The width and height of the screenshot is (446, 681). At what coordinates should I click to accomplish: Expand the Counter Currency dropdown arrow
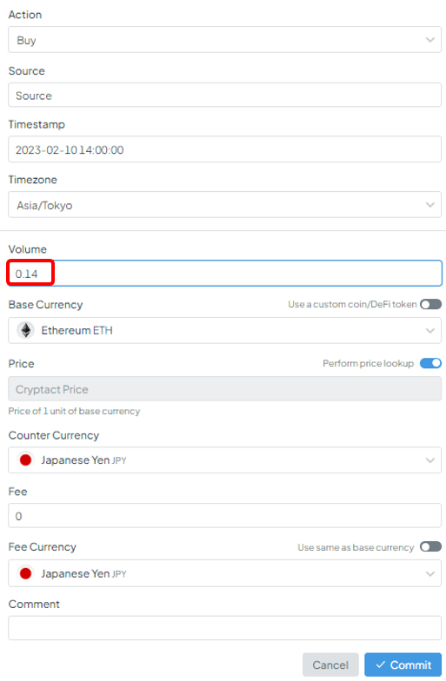click(x=429, y=460)
